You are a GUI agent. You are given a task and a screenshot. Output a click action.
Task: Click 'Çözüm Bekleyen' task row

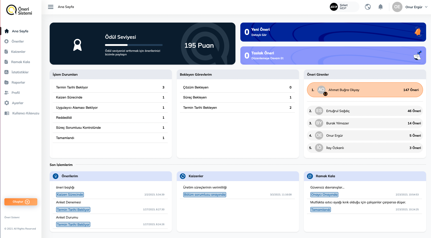click(x=237, y=87)
